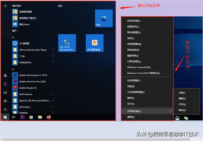
Task: Open Documents icon in Start sidebar
Action: pos(5,84)
